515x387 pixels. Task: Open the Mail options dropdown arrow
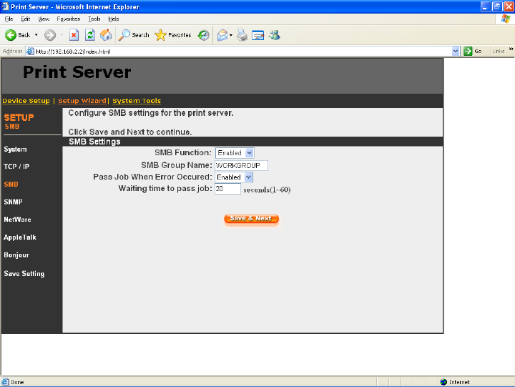(x=231, y=35)
